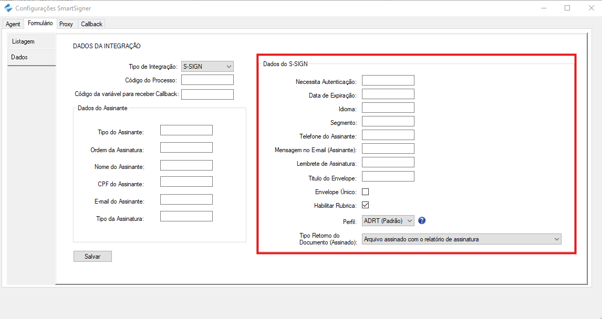Click the Código do Processo field

[x=207, y=80]
